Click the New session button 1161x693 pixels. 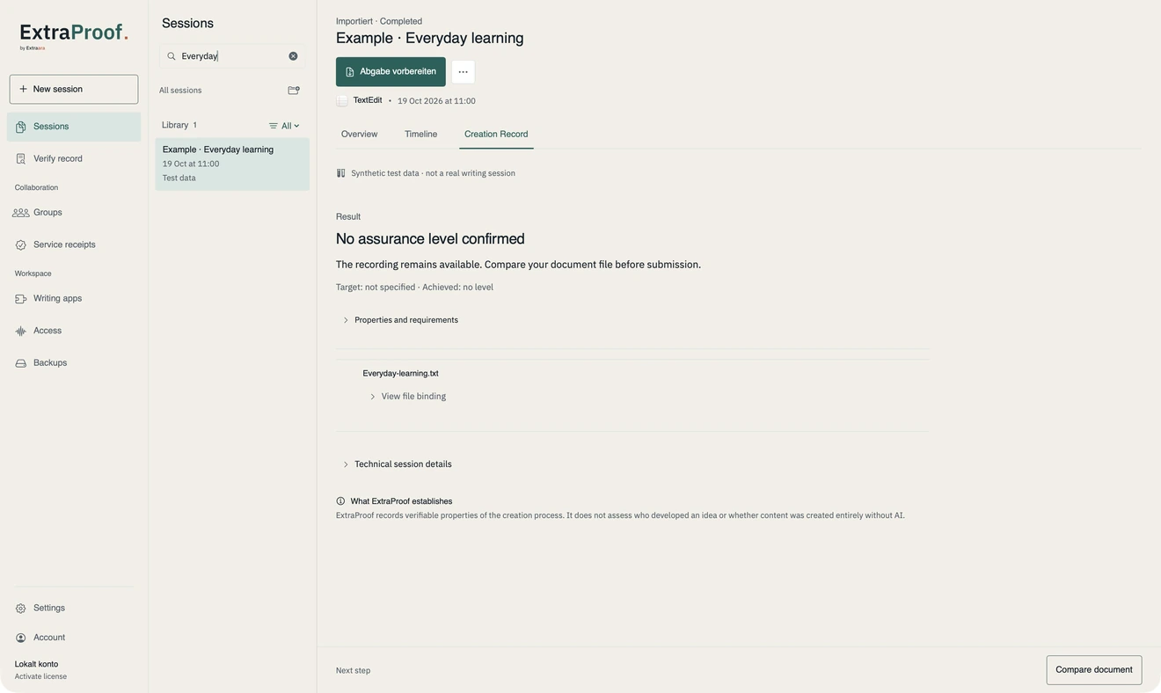click(74, 90)
